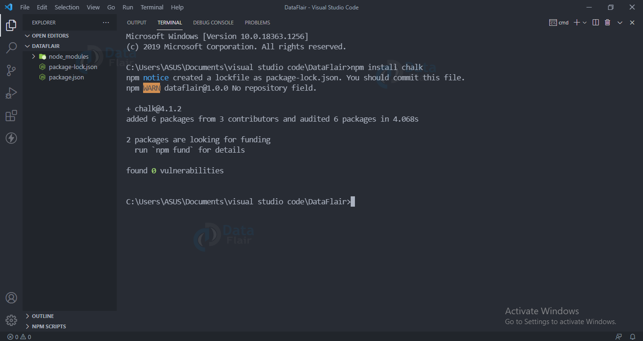Viewport: 643px width, 341px height.
Task: Click the "found 0 vulnerabilities" line
Action: [x=175, y=170]
